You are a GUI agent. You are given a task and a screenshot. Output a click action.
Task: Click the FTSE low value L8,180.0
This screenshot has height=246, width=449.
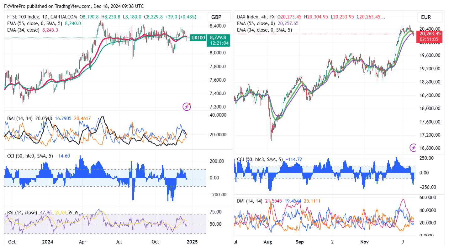click(132, 17)
